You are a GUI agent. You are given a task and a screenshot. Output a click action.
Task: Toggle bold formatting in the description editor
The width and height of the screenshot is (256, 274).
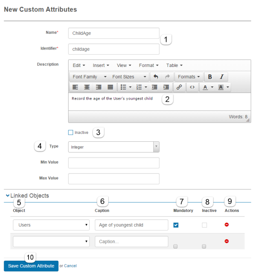(210, 77)
